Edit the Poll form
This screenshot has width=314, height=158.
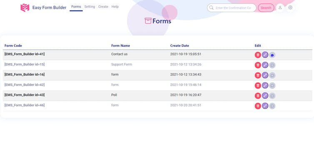[265, 95]
